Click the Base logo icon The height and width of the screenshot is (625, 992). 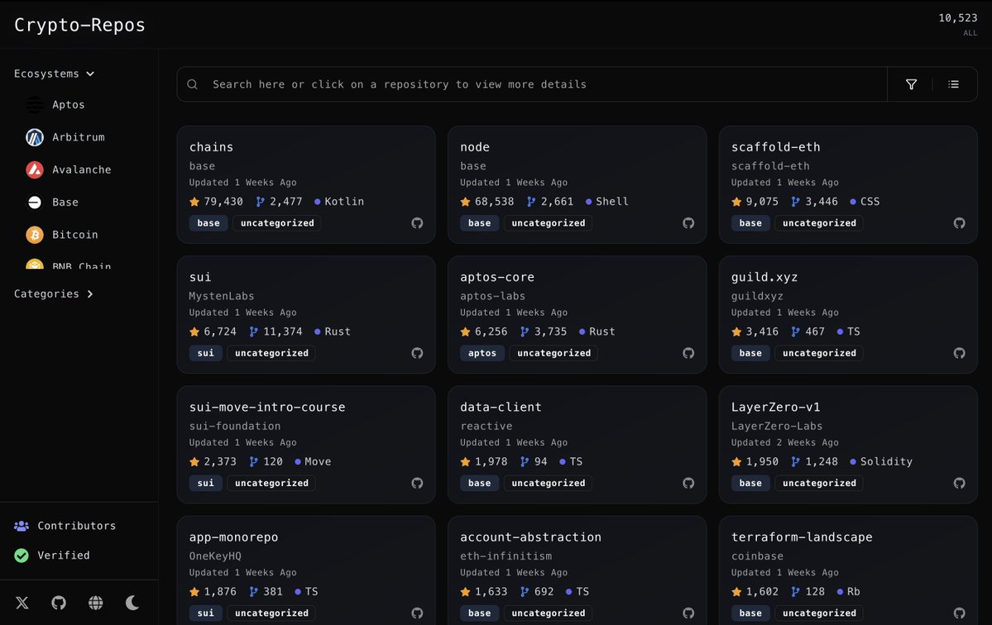pyautogui.click(x=35, y=203)
